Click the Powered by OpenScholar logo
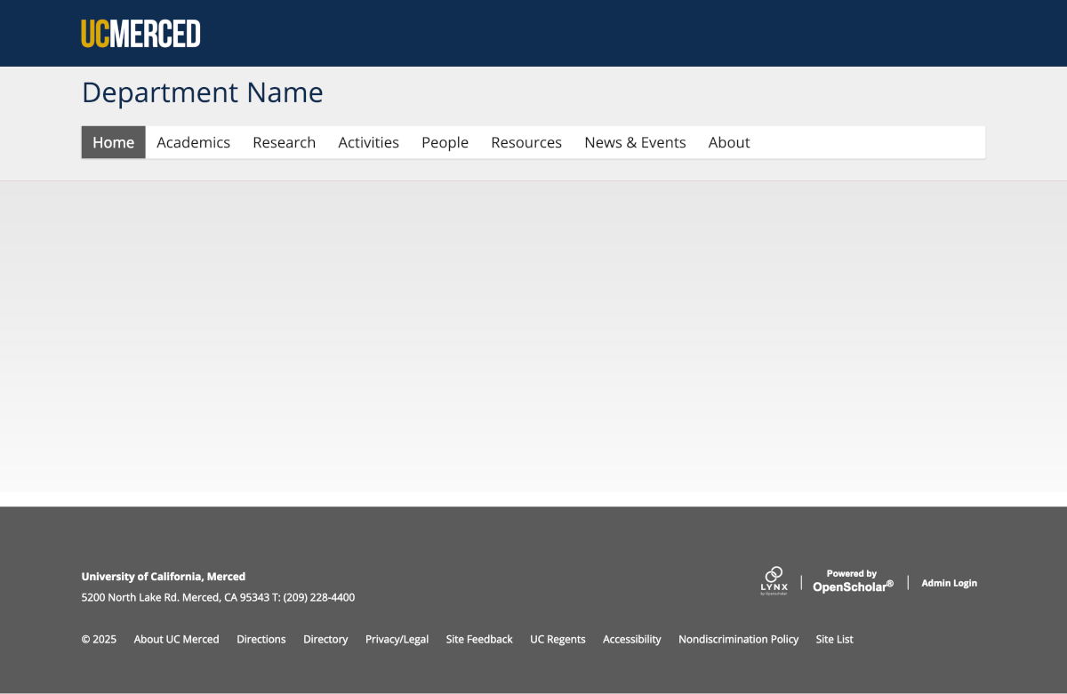The width and height of the screenshot is (1067, 694). point(853,581)
